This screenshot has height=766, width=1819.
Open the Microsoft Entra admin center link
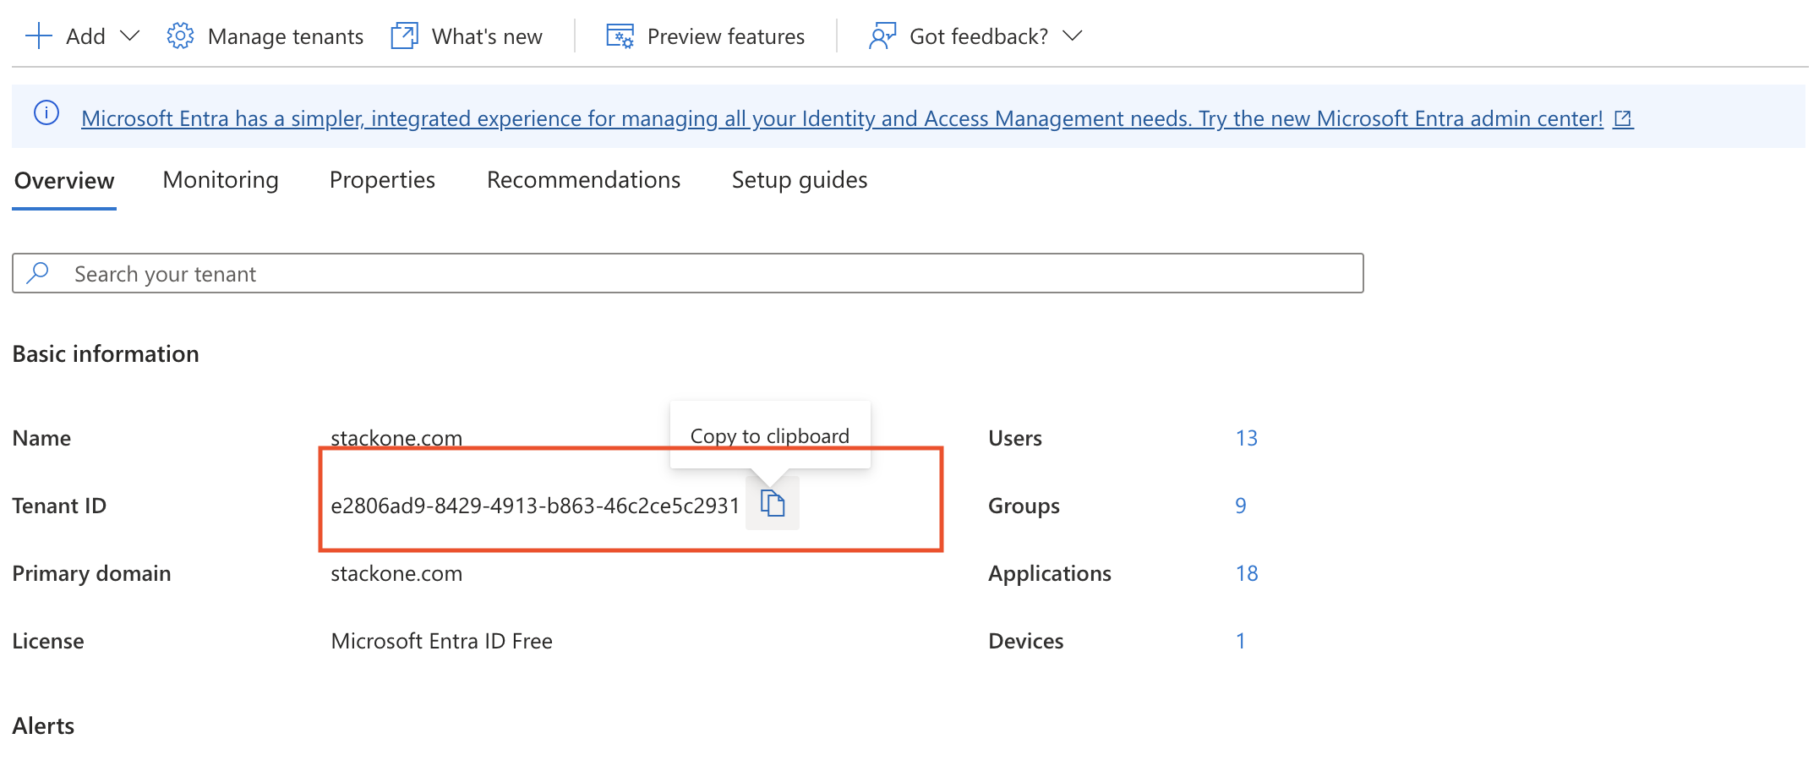pos(841,118)
